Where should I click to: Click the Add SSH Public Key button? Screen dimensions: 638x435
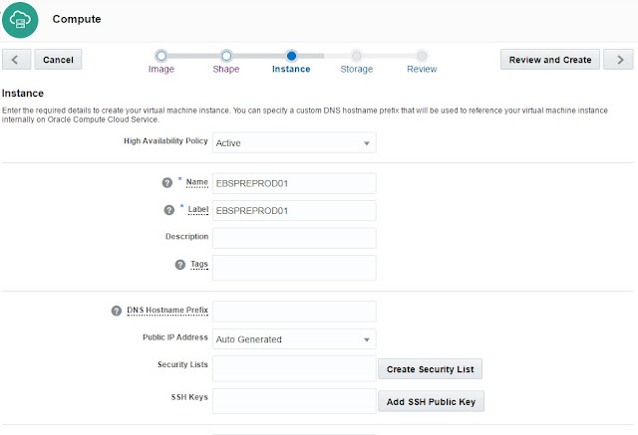[431, 402]
